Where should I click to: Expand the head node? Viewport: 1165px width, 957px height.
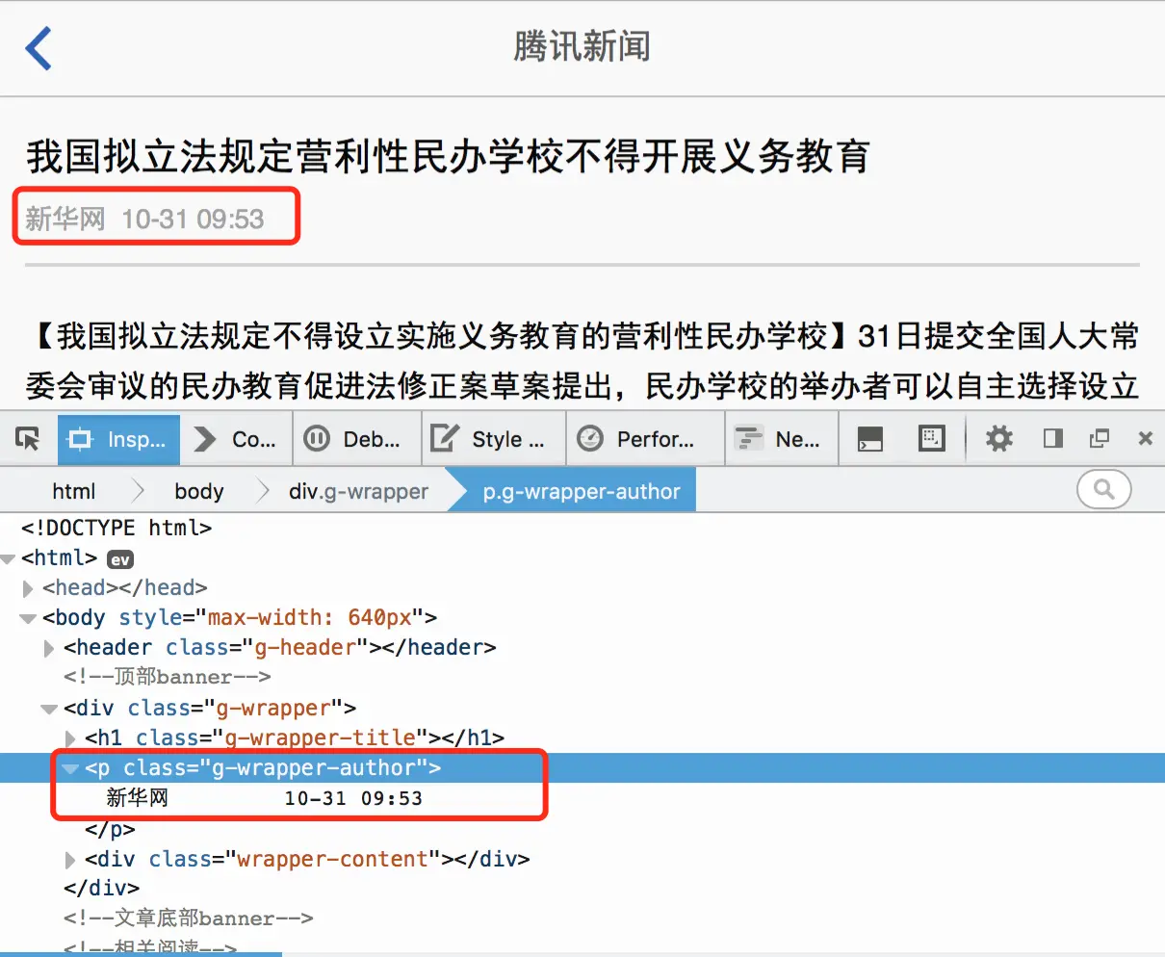point(29,588)
